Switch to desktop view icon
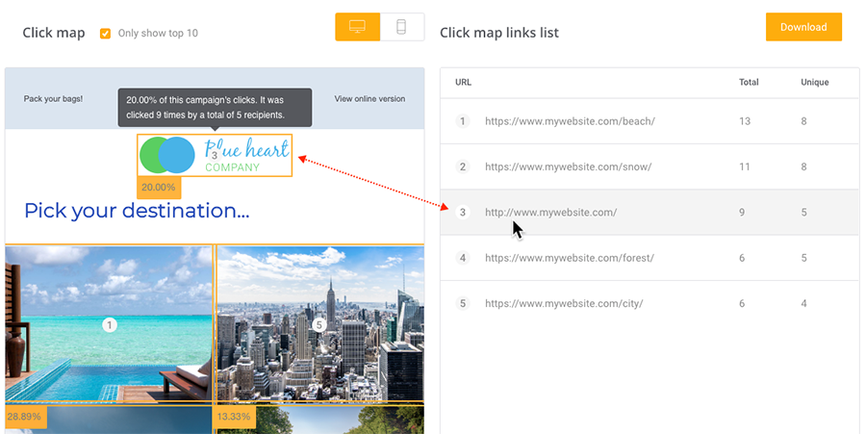 [x=357, y=27]
